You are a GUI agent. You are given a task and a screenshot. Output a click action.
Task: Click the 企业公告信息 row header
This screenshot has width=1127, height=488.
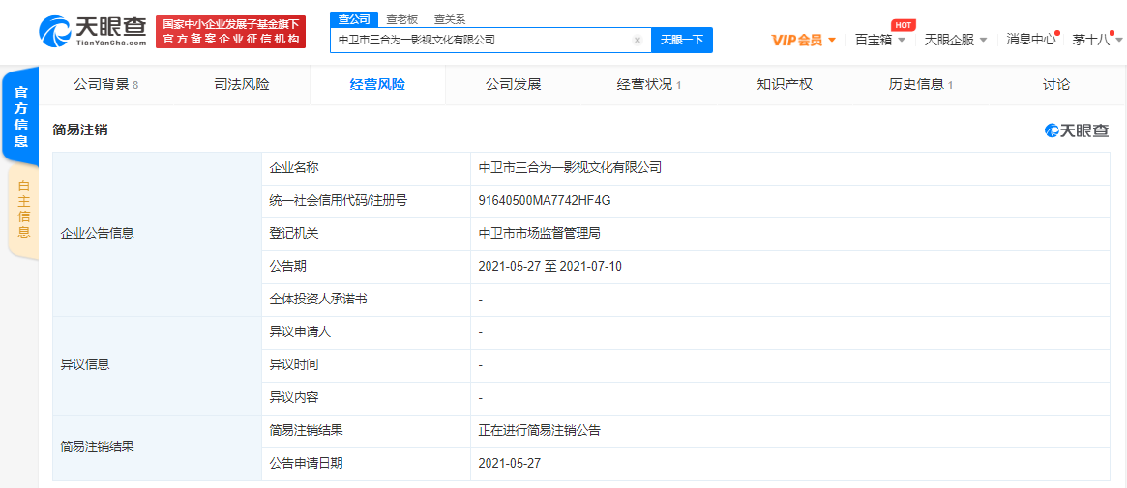(x=97, y=233)
